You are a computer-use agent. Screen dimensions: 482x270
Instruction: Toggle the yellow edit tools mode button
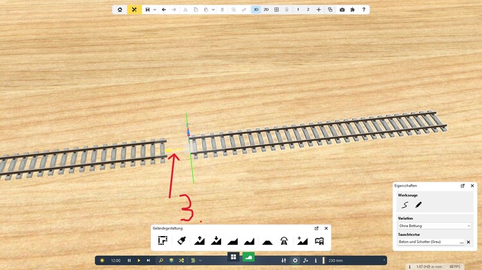[134, 10]
